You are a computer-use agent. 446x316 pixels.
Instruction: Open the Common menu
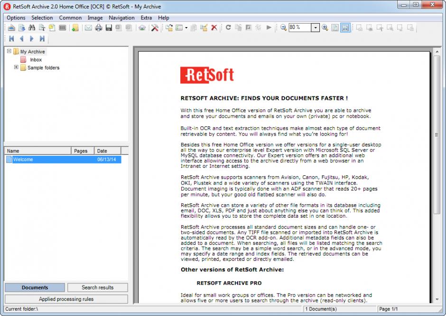pyautogui.click(x=70, y=18)
